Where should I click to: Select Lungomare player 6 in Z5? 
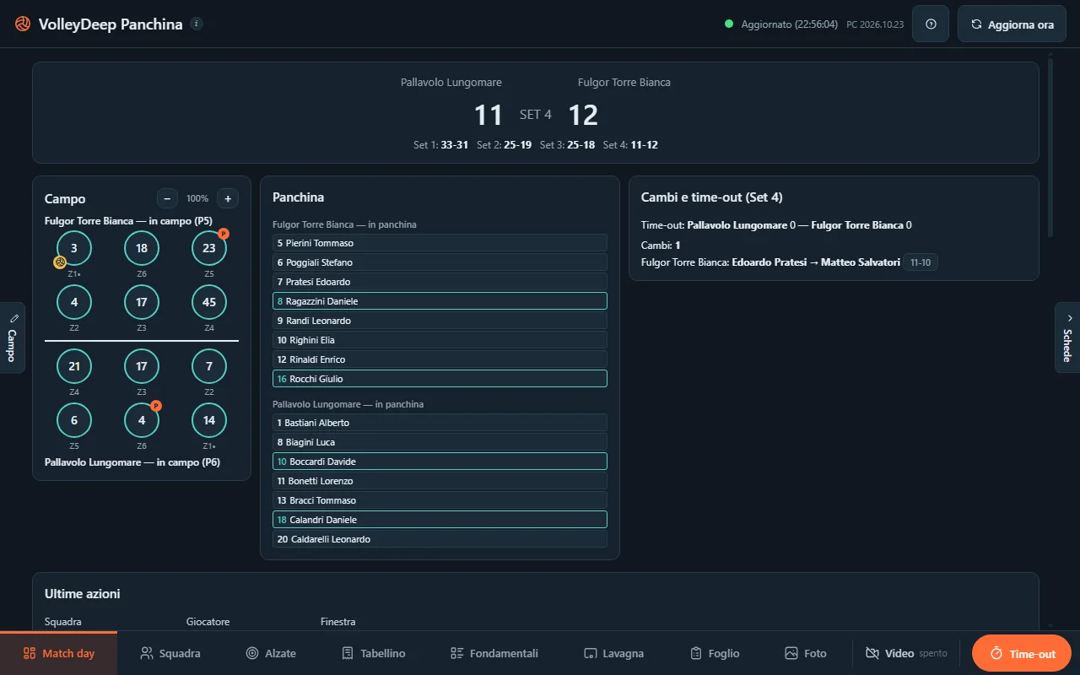tap(74, 420)
